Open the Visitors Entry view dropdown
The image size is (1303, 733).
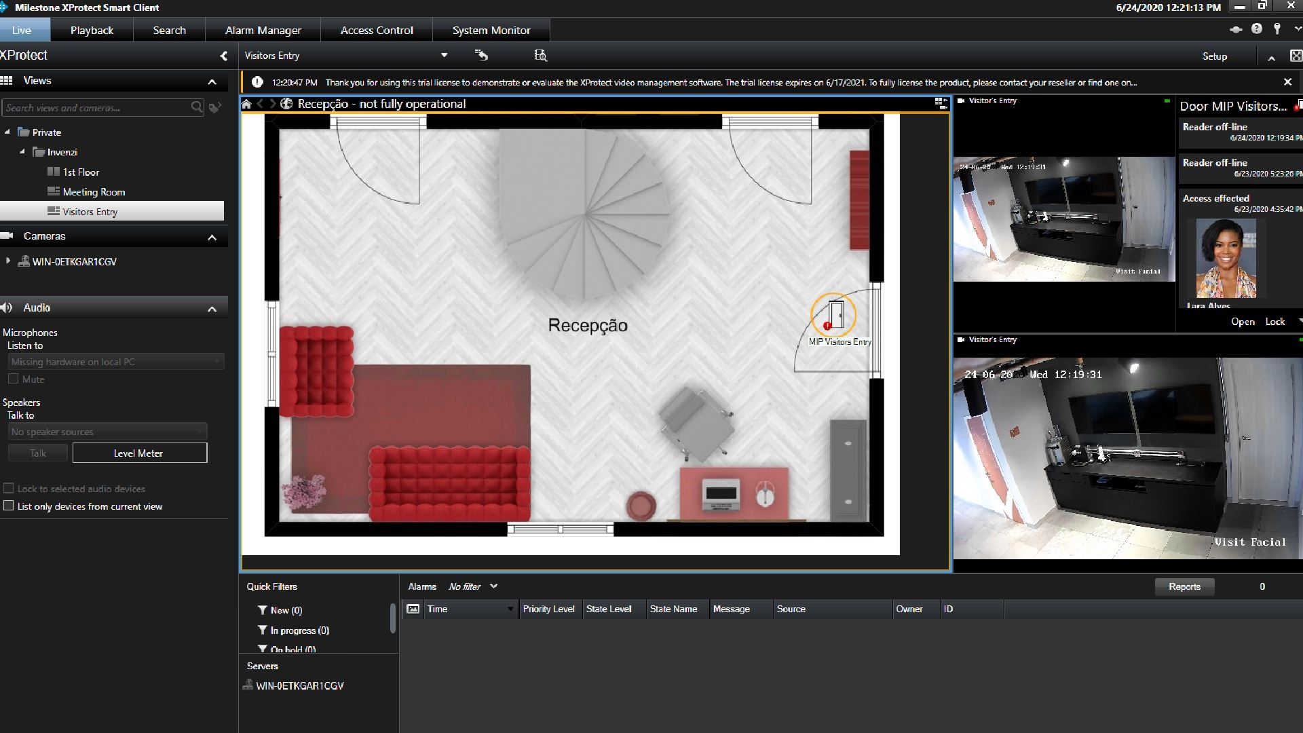tap(444, 55)
